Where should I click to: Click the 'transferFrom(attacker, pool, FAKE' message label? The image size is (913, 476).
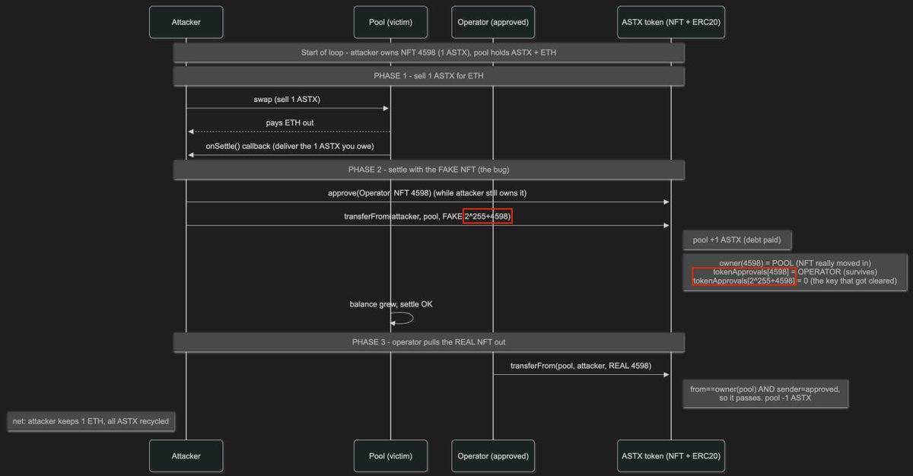point(428,217)
